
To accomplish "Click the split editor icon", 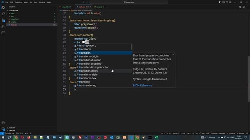I will (244, 7).
